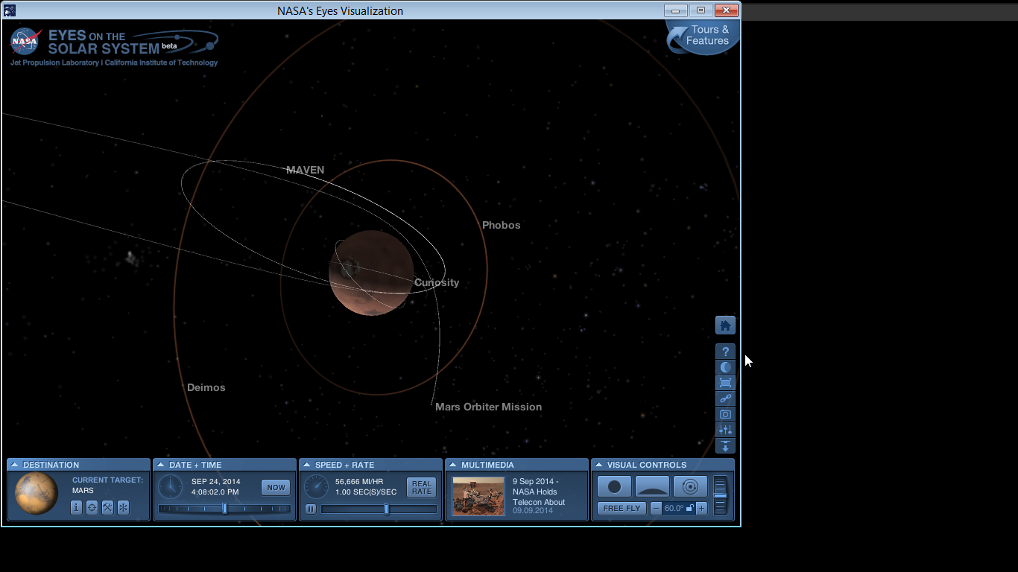Collapse the Destination panel

click(x=14, y=465)
